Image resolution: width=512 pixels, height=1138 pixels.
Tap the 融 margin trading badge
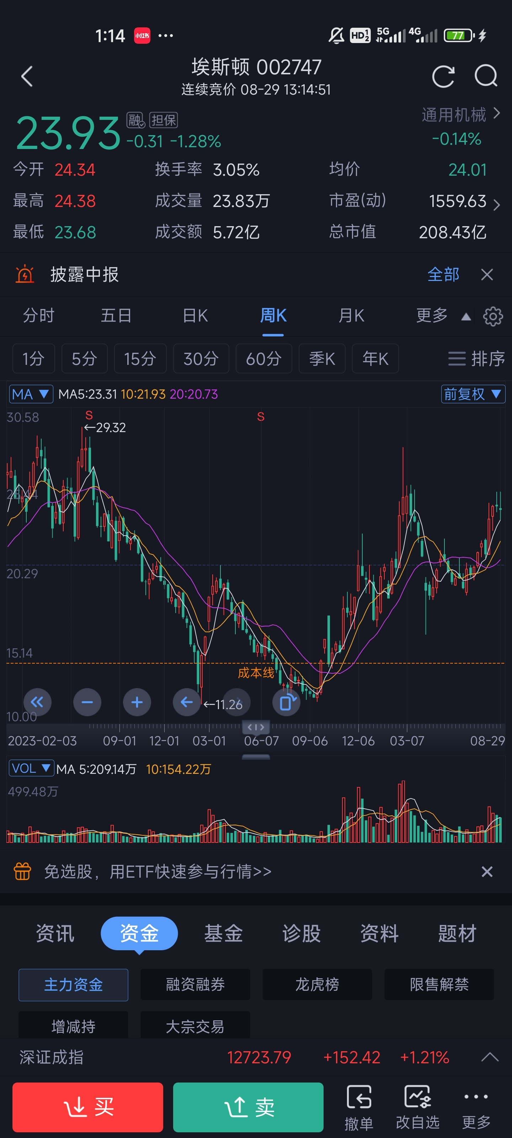[x=135, y=120]
